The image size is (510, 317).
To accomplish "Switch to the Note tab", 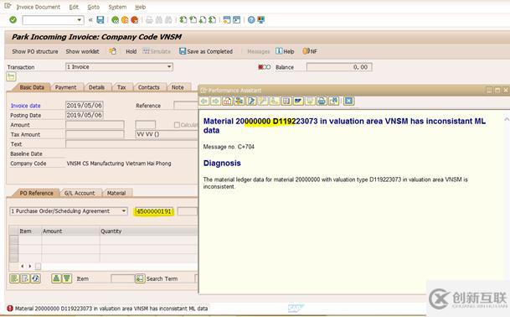I will pos(178,87).
